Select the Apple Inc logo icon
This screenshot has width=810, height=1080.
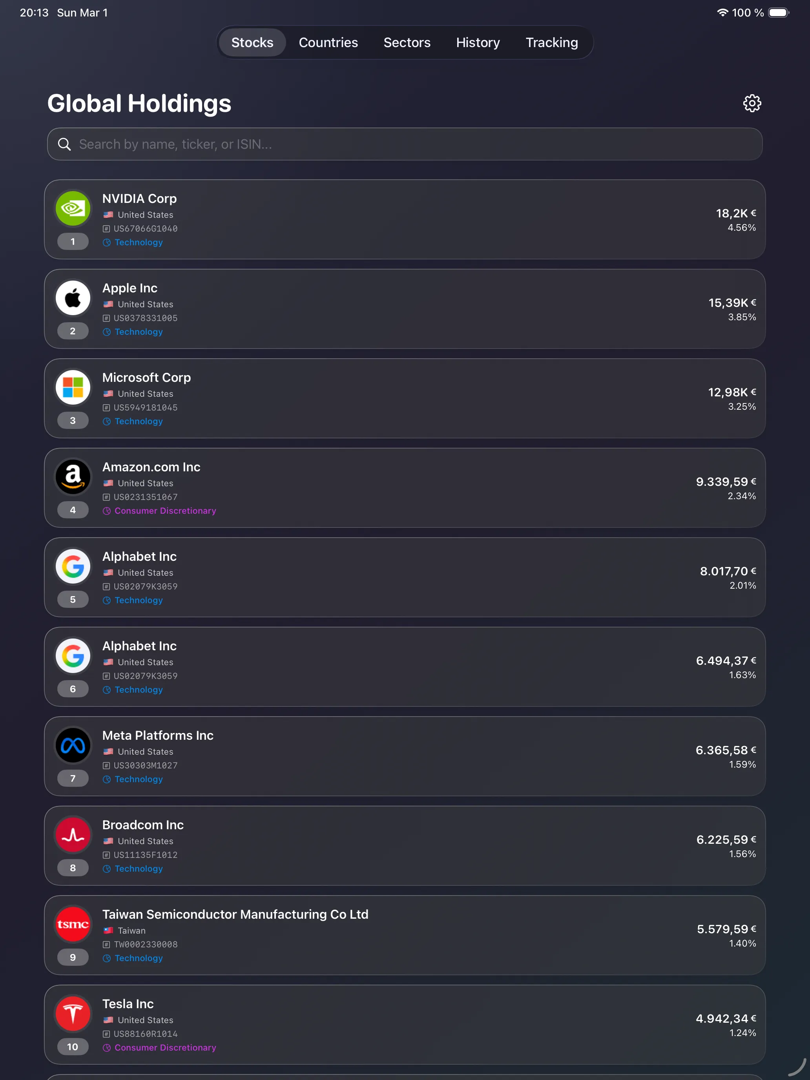click(x=72, y=297)
